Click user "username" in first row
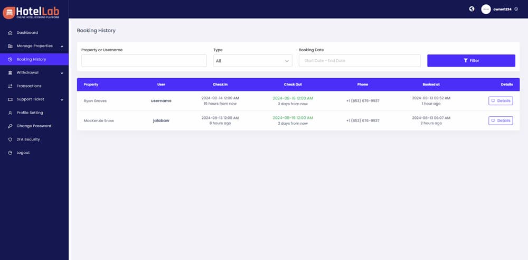This screenshot has width=528, height=260. click(x=161, y=101)
